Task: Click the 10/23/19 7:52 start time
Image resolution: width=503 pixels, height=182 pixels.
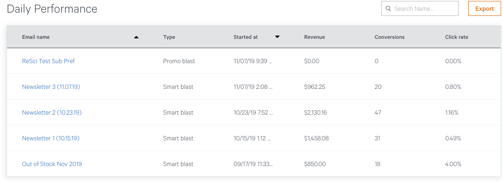Action: pyautogui.click(x=253, y=112)
